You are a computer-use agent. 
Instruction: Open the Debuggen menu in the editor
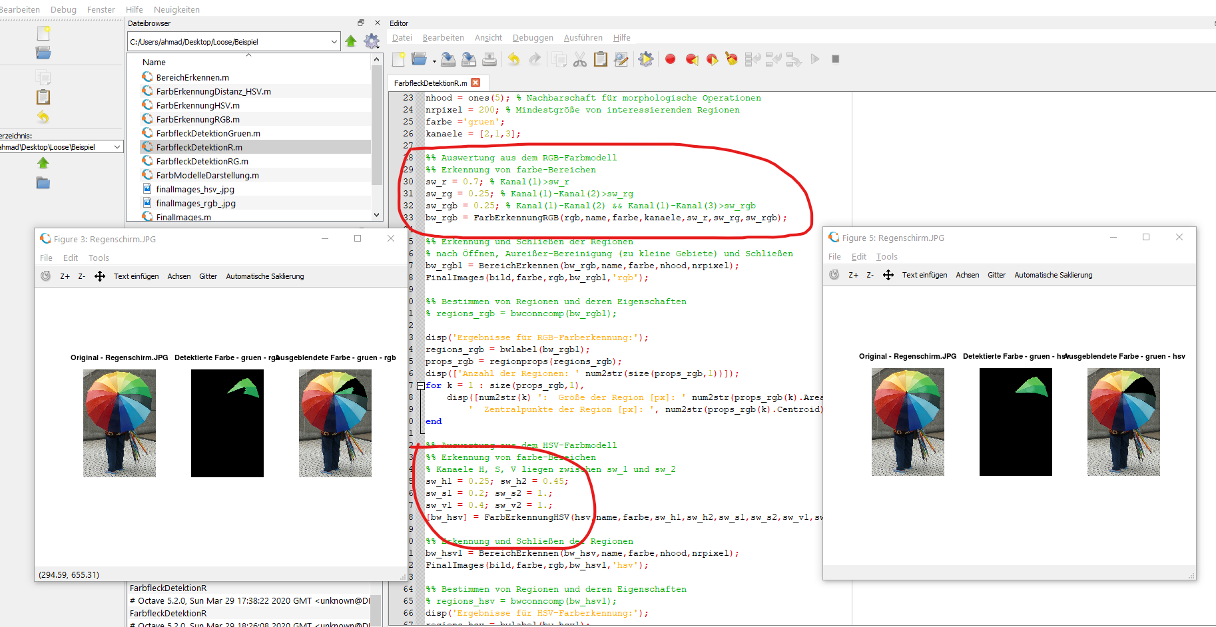(533, 38)
